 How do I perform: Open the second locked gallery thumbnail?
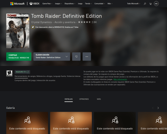click(x=71, y=123)
